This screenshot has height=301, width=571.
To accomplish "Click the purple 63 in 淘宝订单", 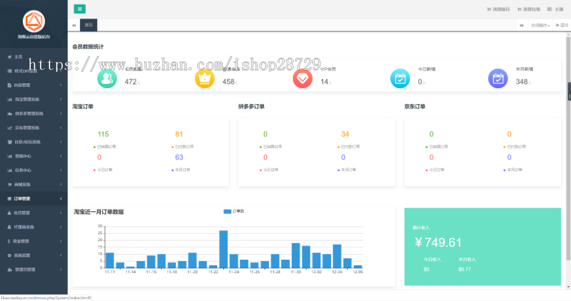I will click(179, 157).
